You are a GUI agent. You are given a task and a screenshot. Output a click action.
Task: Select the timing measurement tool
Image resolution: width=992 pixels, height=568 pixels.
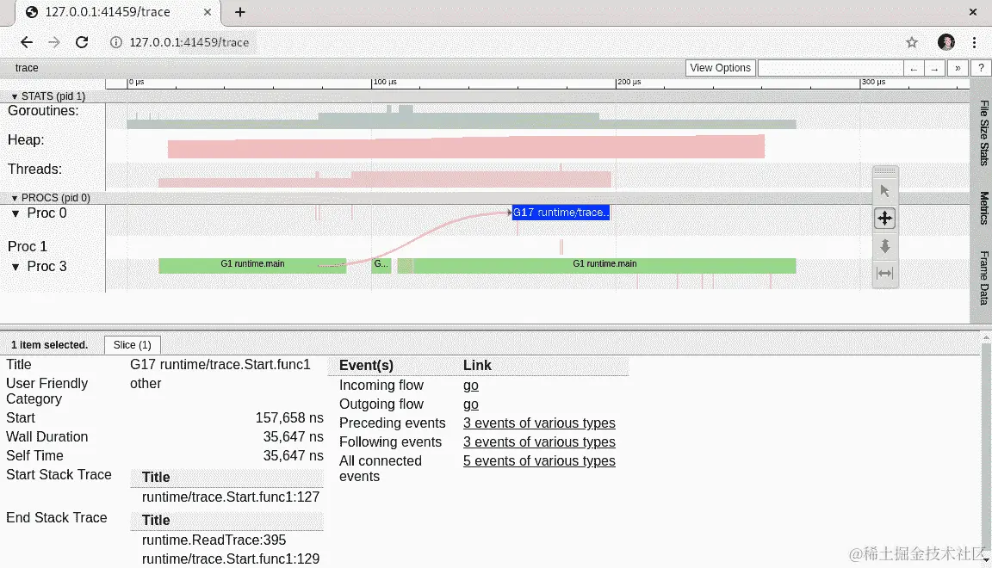(884, 274)
